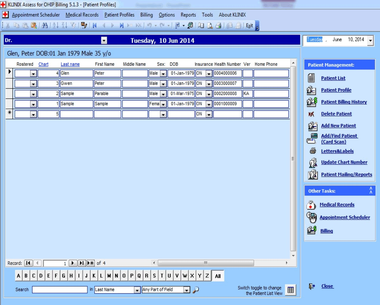This screenshot has width=380, height=305.
Task: Click the Word export toolbar icon
Action: (177, 26)
